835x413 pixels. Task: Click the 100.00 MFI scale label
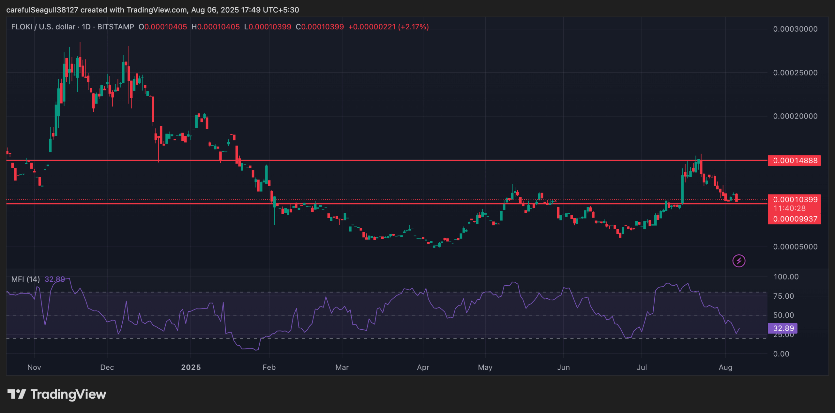pyautogui.click(x=786, y=277)
